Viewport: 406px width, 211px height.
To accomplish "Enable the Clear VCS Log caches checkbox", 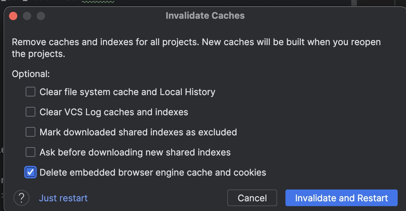I will point(30,112).
